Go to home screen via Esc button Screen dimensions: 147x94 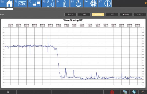click(x=6, y=4)
